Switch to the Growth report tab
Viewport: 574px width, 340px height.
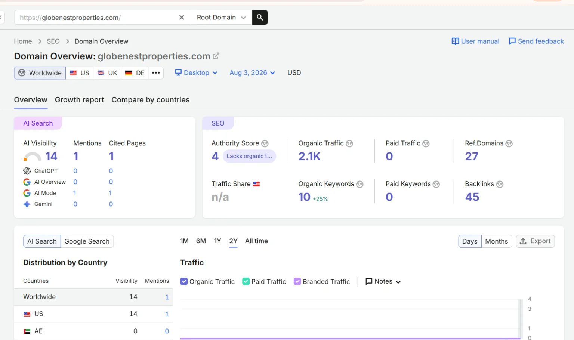79,100
